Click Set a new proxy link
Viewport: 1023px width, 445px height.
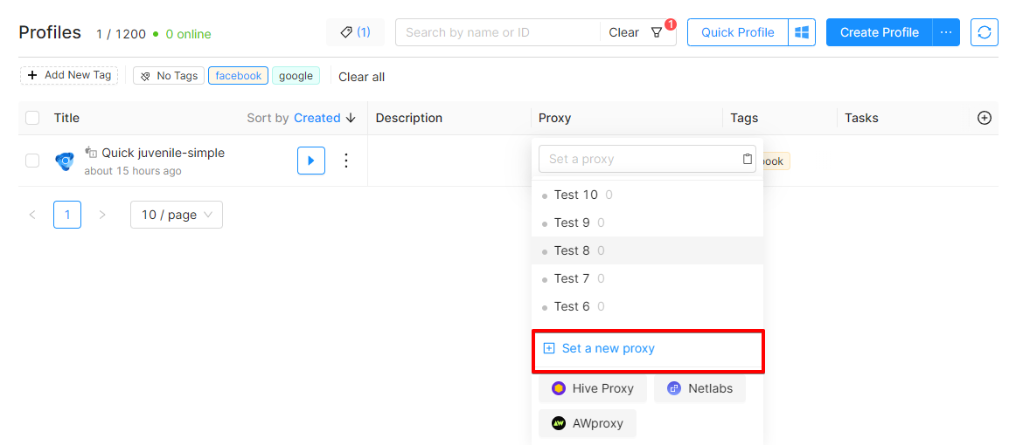pyautogui.click(x=608, y=348)
